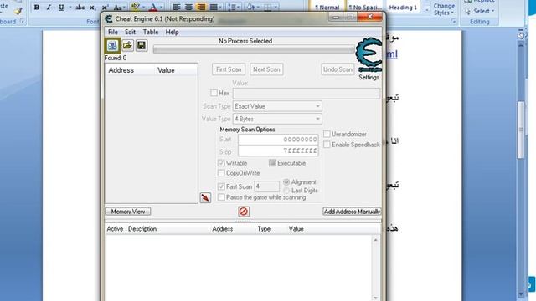
Task: Open the Scan Type dropdown
Action: (x=277, y=106)
